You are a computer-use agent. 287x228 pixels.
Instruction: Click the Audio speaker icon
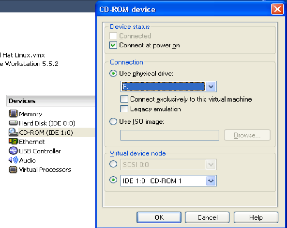(13, 160)
